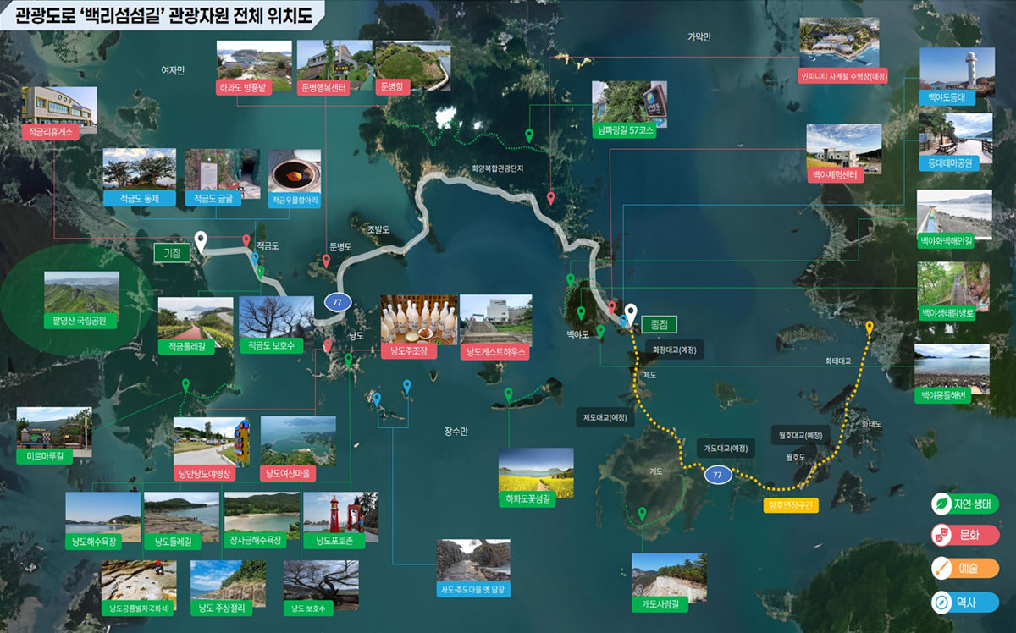This screenshot has height=633, width=1016.
Task: Select the 종점 end label
Action: (658, 324)
